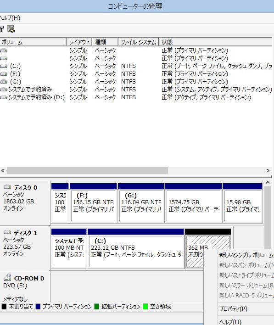
Task: Click the Volume column header
Action: click(33, 42)
